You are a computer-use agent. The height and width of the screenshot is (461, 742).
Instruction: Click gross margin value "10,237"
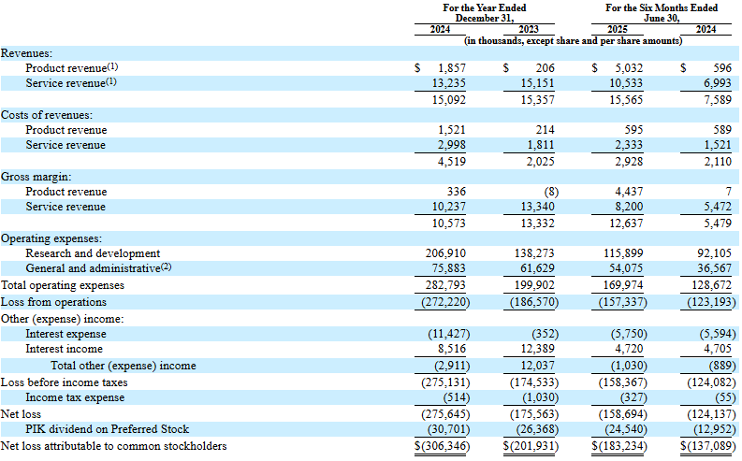(x=448, y=207)
